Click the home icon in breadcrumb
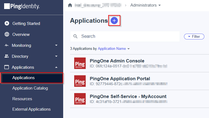This screenshot has width=209, height=118. pyautogui.click(x=70, y=5)
